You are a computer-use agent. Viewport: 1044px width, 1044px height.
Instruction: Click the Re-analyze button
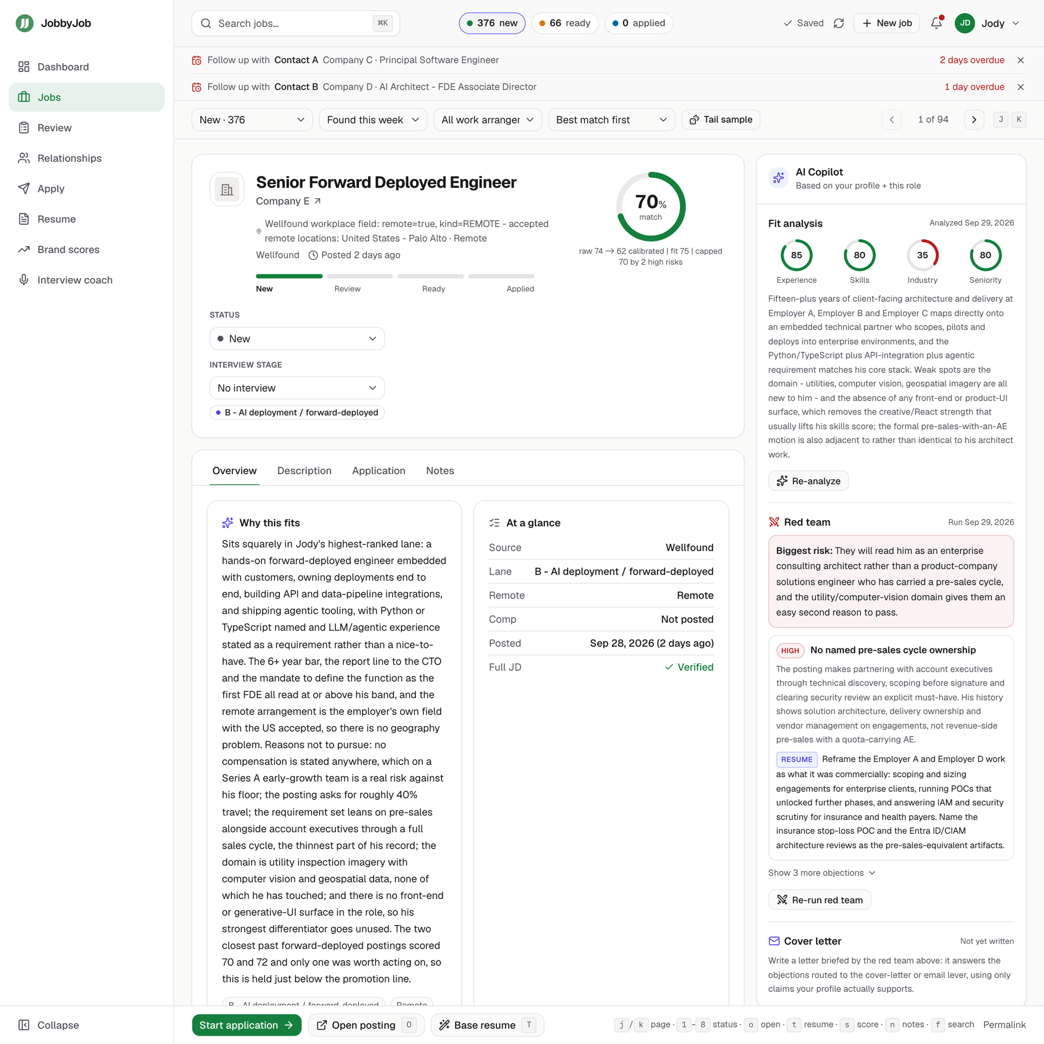click(809, 481)
